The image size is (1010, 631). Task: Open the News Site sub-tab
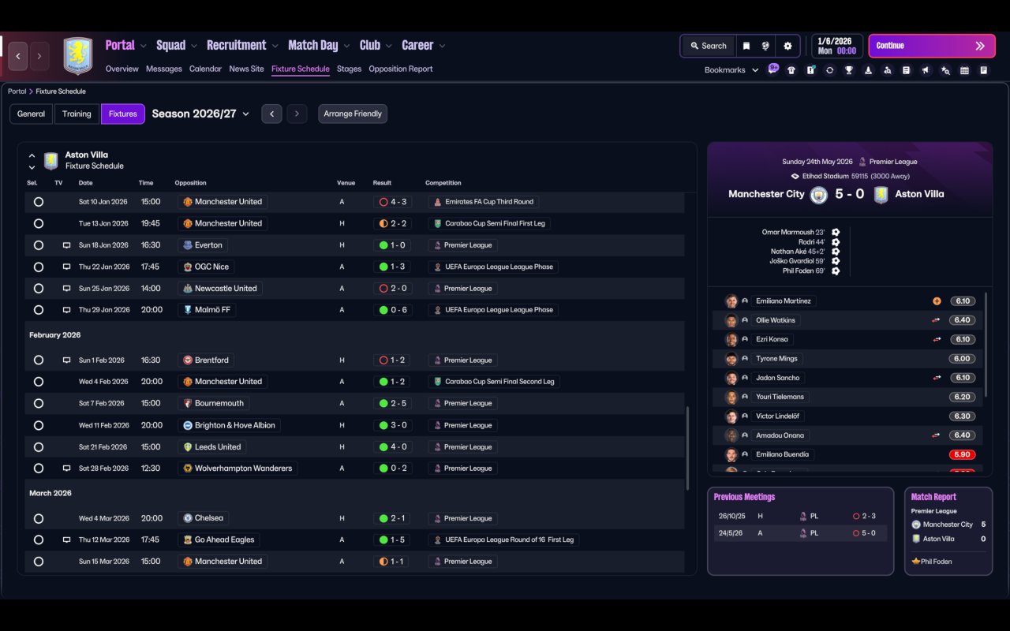pos(246,69)
